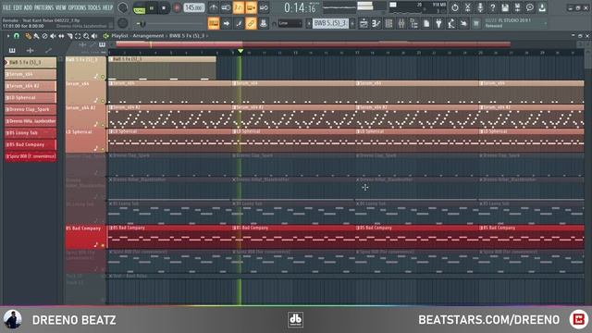The width and height of the screenshot is (592, 333).
Task: Click the stamp icon in the recording panel
Action: [264, 23]
